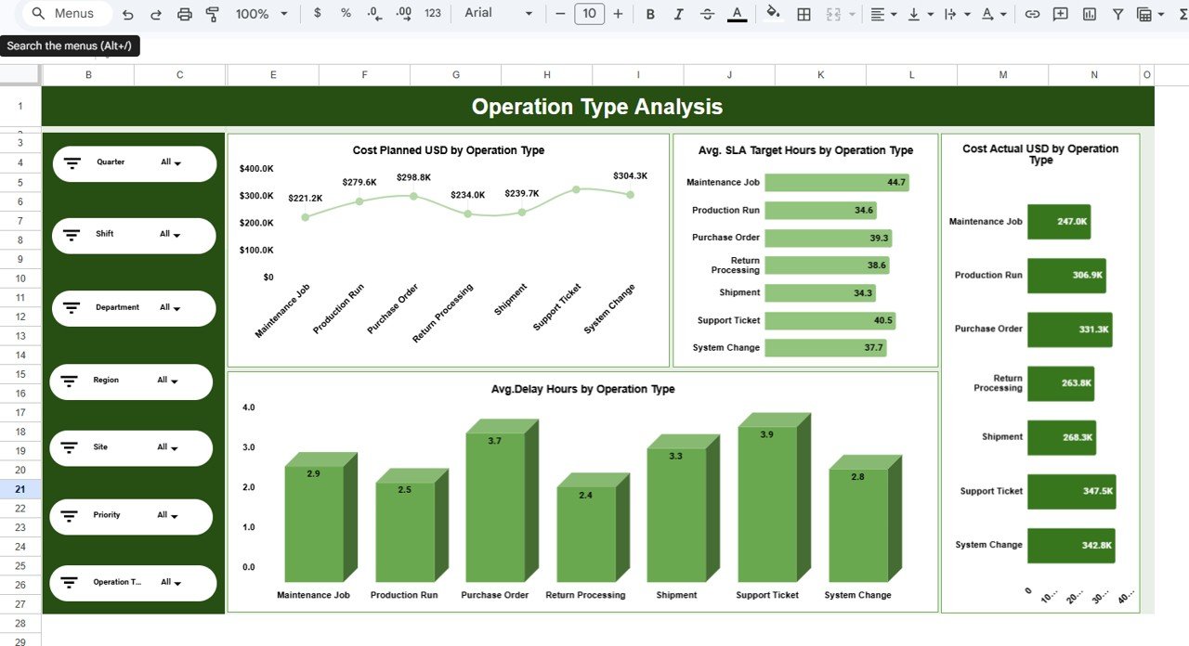The width and height of the screenshot is (1189, 646).
Task: Toggle bold formatting
Action: click(x=649, y=14)
